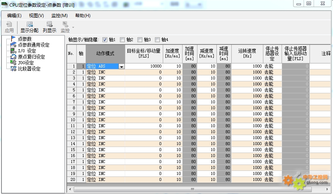
Task: Open 比较器设定 tree item
Action: click(29, 69)
